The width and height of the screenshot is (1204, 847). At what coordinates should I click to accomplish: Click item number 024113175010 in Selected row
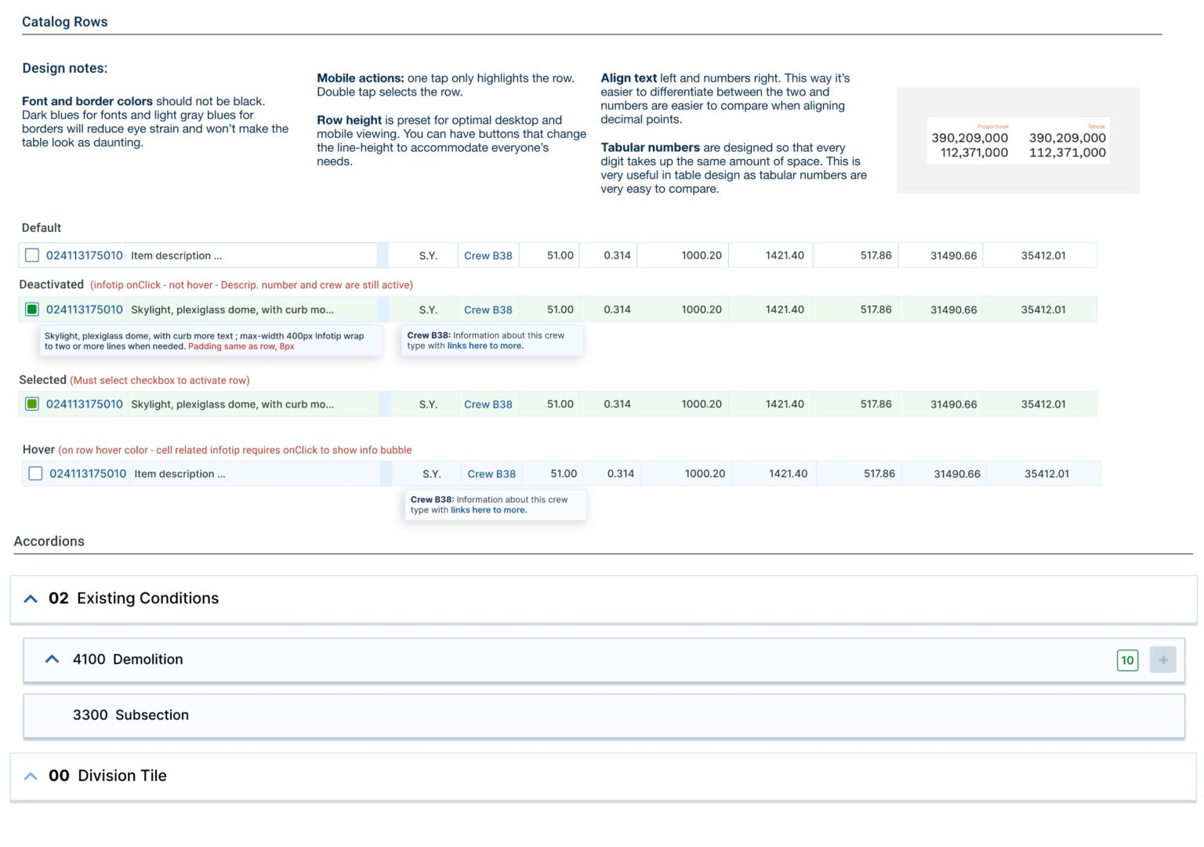tap(85, 404)
